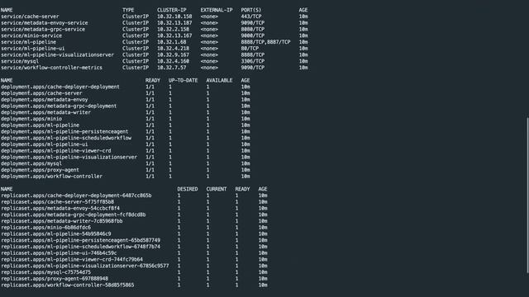Image resolution: width=529 pixels, height=297 pixels.
Task: Click the UP-TO-DATE column header
Action: point(183,81)
